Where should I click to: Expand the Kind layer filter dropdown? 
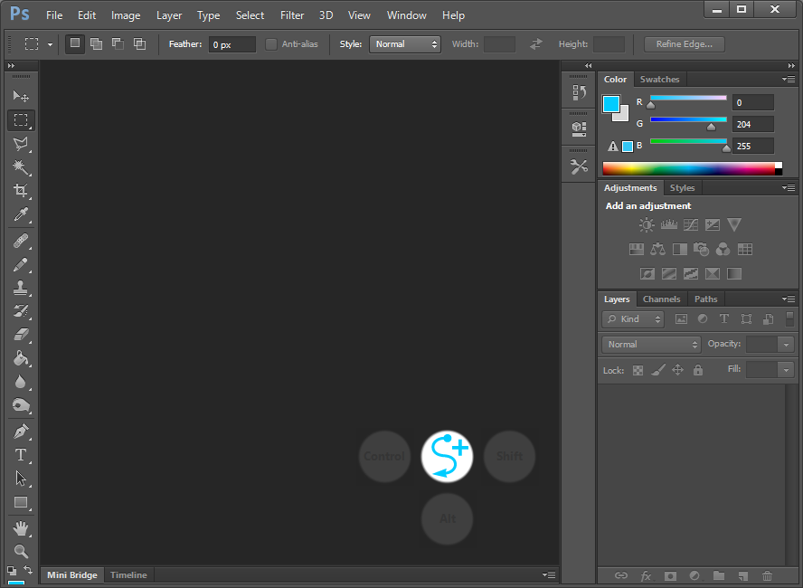click(x=633, y=319)
